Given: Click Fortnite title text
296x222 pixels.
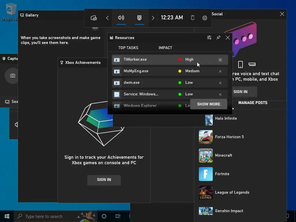Looking at the screenshot, I should pos(222,174).
